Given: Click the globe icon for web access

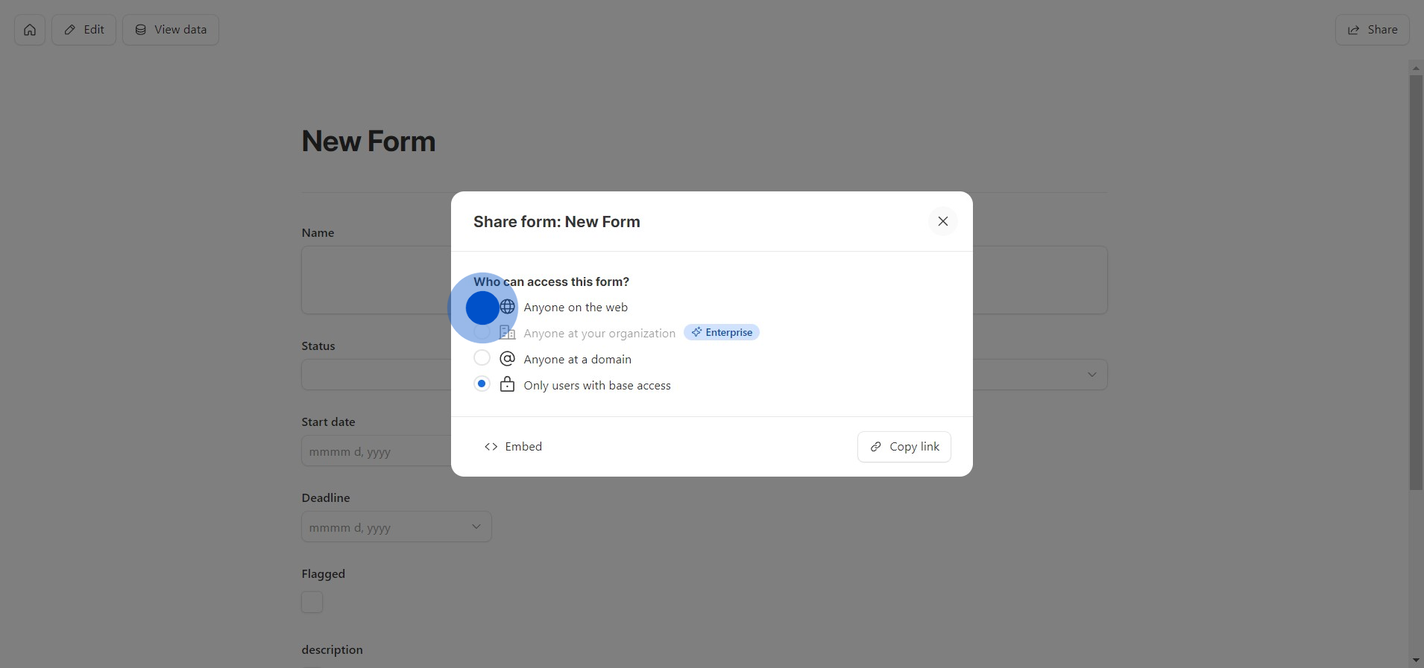Looking at the screenshot, I should point(508,307).
